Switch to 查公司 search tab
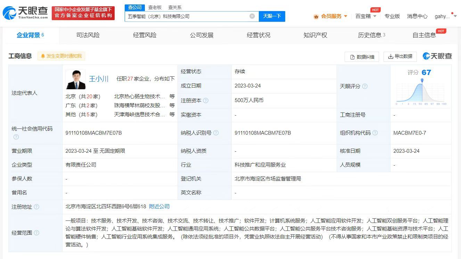The width and height of the screenshot is (461, 259). (135, 7)
